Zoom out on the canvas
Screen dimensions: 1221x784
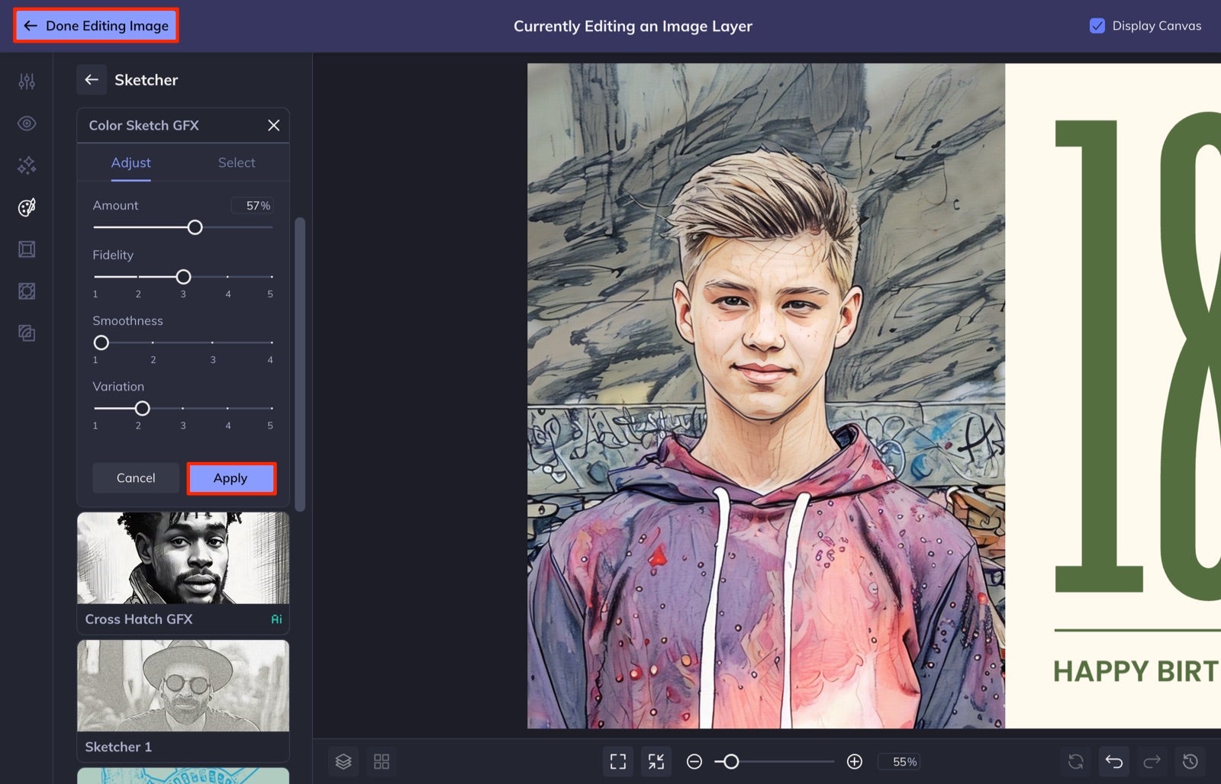pyautogui.click(x=694, y=761)
